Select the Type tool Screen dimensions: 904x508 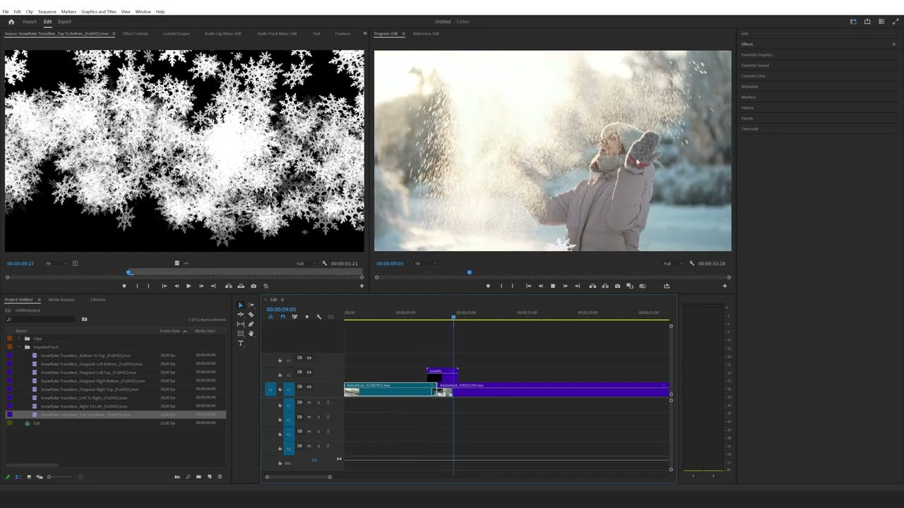(241, 344)
